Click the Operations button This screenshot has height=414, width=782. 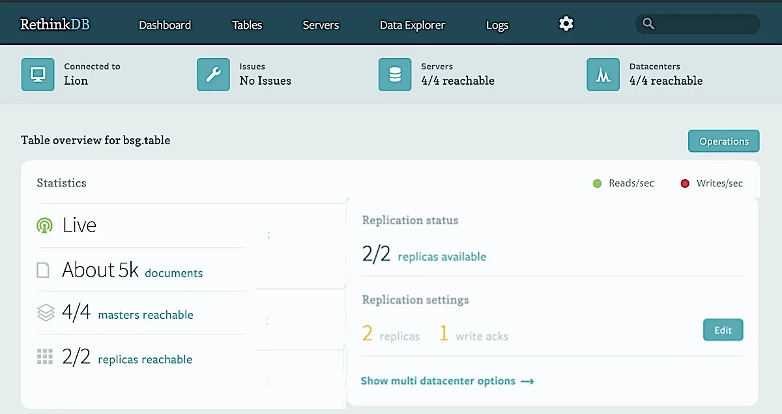click(x=724, y=141)
